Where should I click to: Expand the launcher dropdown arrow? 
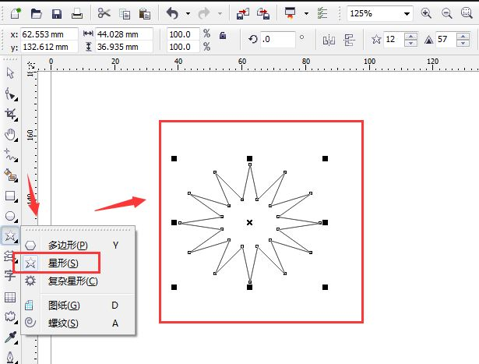click(x=306, y=14)
